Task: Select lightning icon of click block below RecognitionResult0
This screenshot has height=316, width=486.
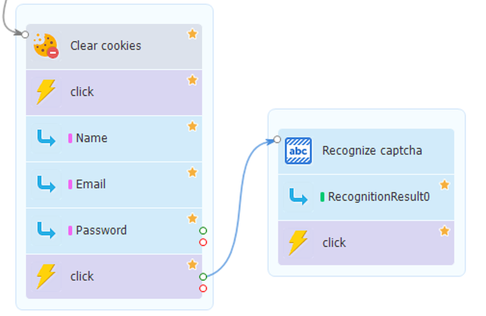Action: pyautogui.click(x=298, y=243)
